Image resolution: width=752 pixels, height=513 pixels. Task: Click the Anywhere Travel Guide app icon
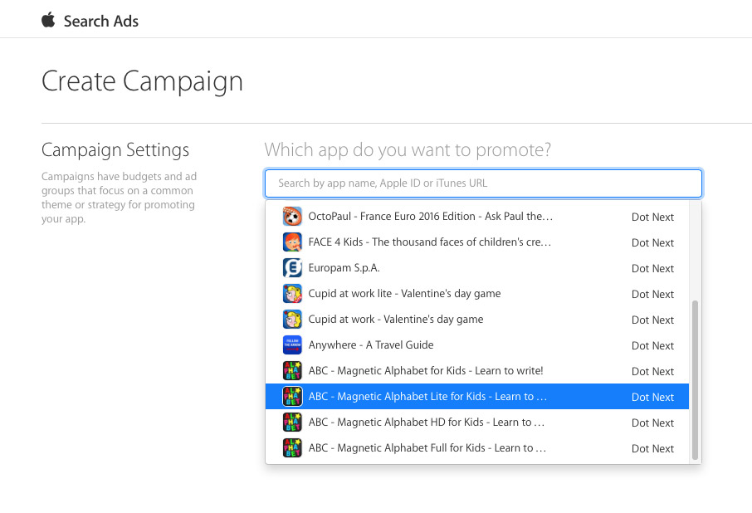tap(292, 344)
